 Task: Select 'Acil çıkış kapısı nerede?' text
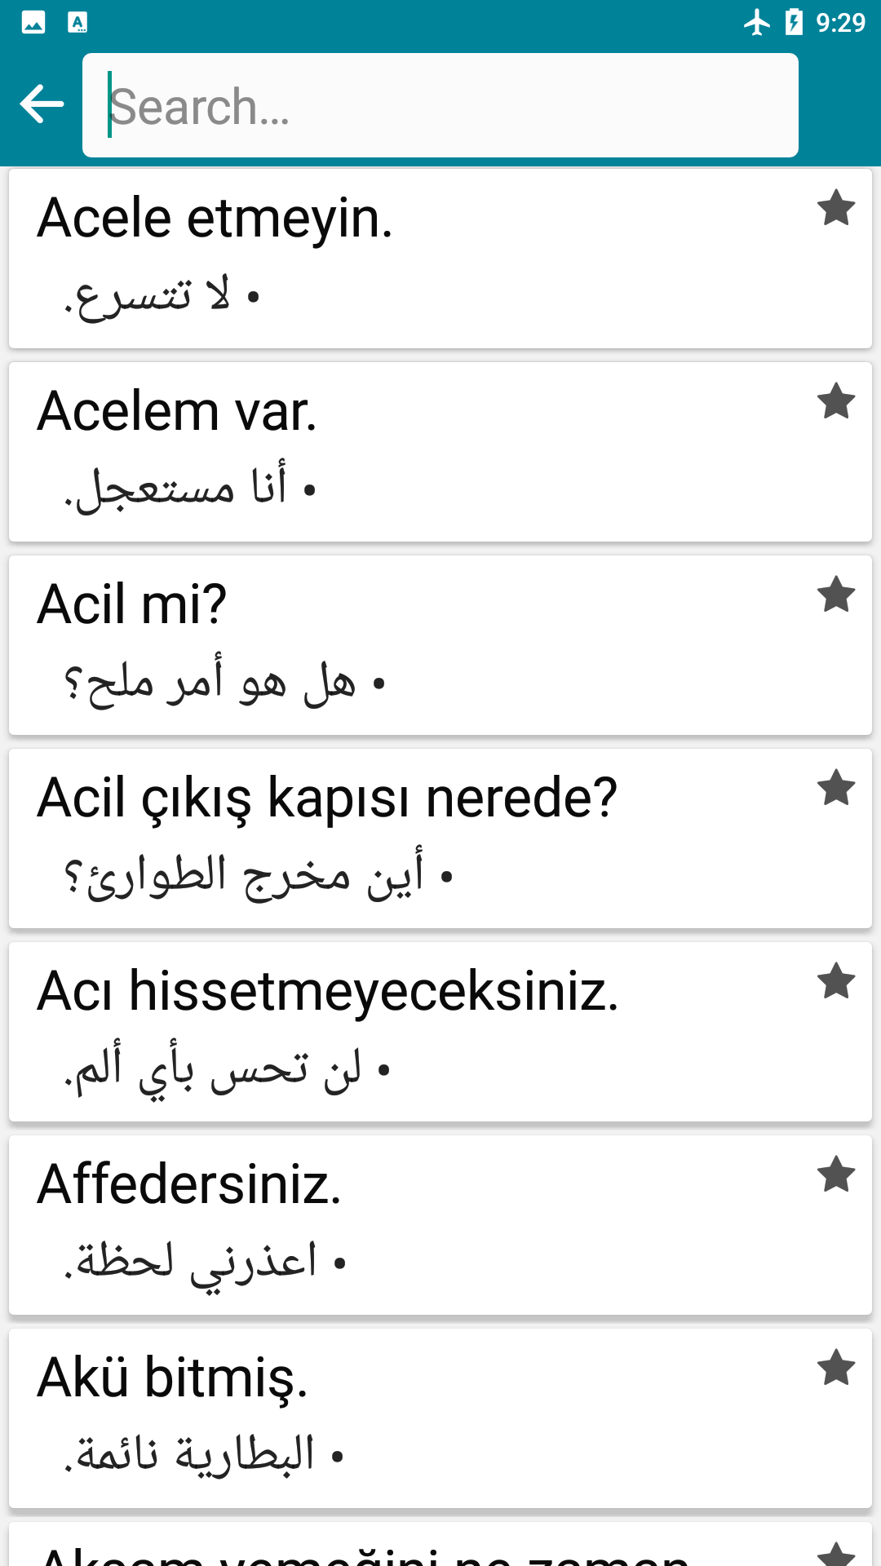[326, 798]
